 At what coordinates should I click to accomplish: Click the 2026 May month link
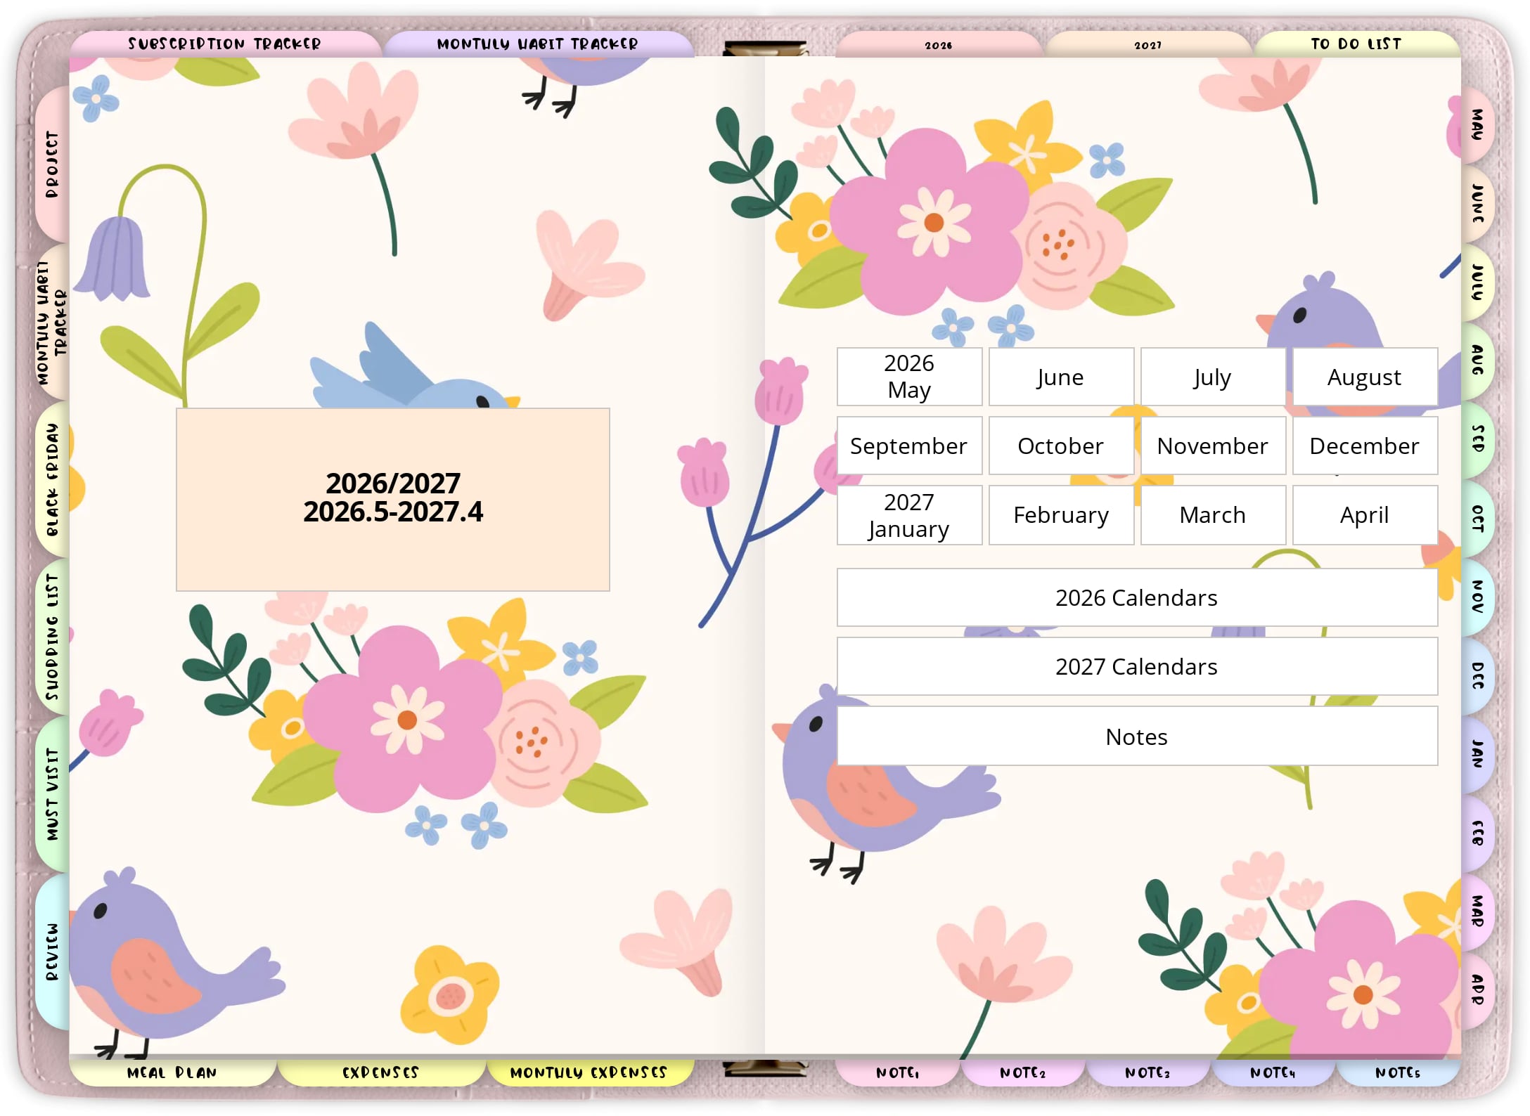click(908, 377)
